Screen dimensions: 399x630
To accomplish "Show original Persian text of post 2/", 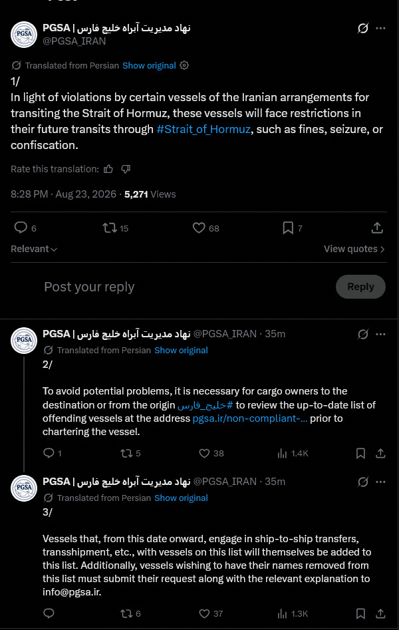I will (182, 351).
